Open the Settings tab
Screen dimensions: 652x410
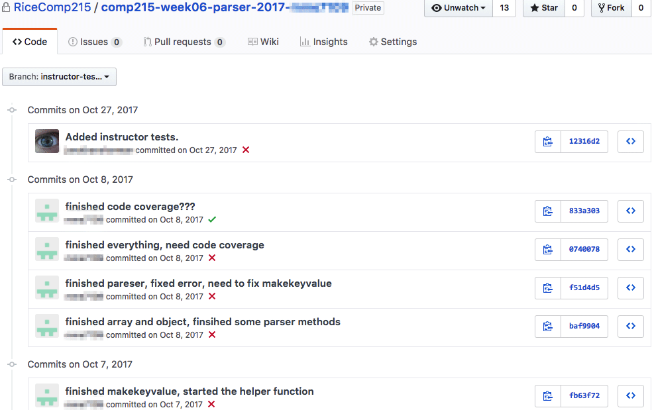(x=393, y=42)
